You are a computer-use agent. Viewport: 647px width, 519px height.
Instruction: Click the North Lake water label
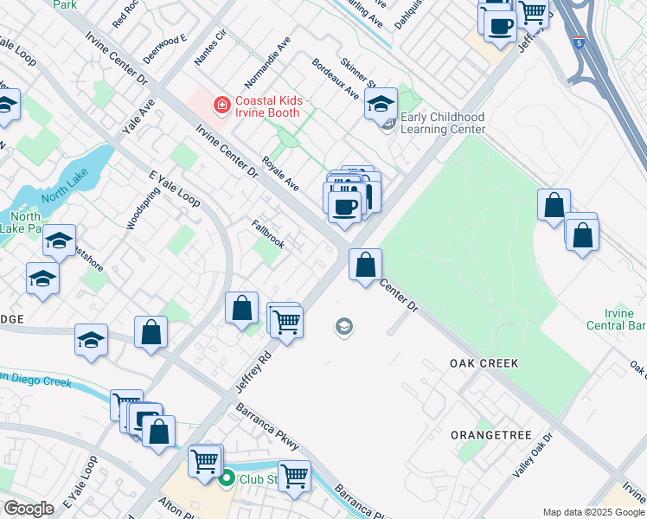coord(65,186)
